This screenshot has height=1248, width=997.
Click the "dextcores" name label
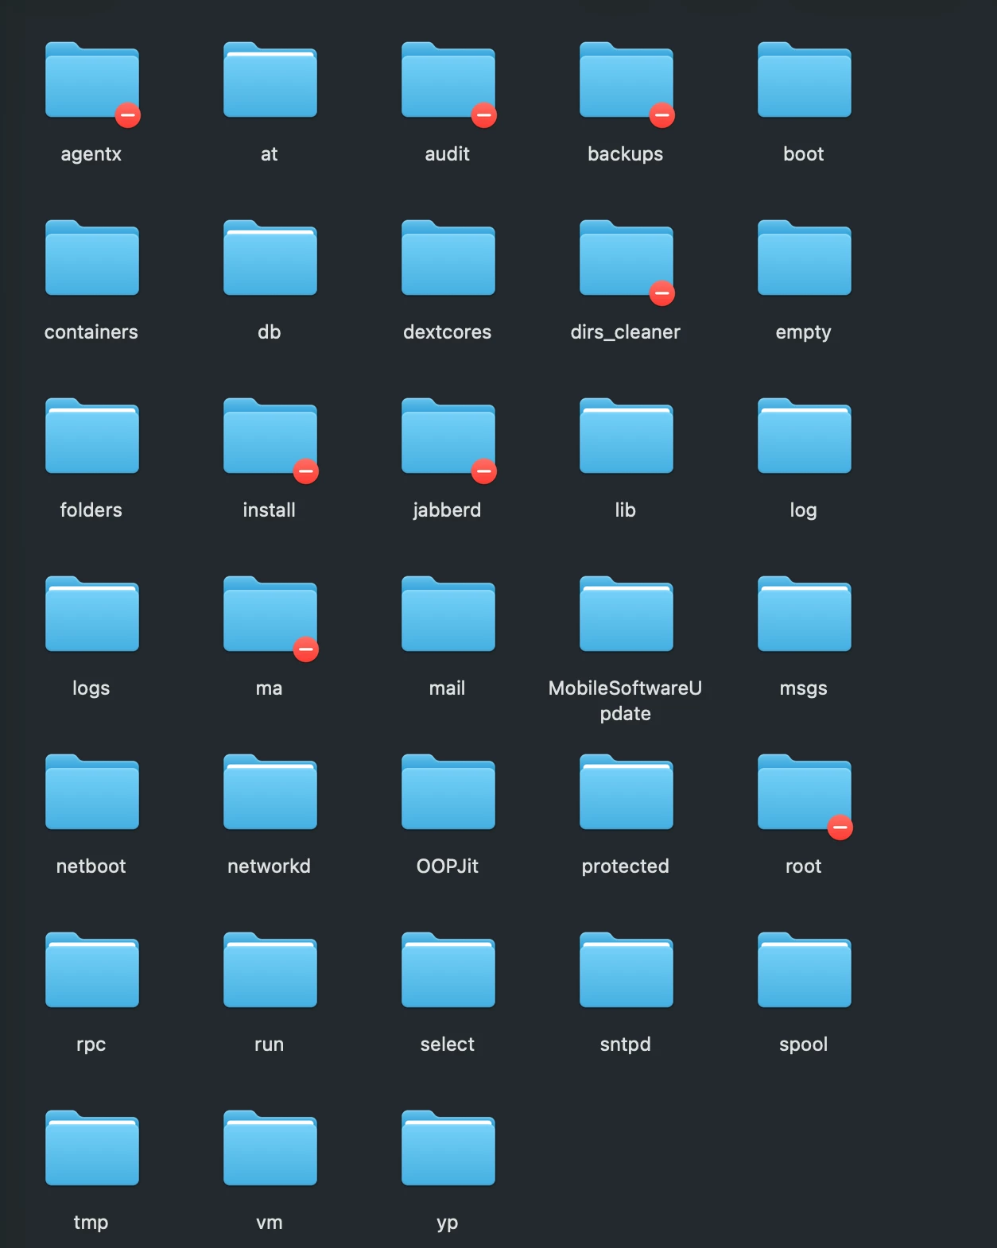click(x=448, y=331)
